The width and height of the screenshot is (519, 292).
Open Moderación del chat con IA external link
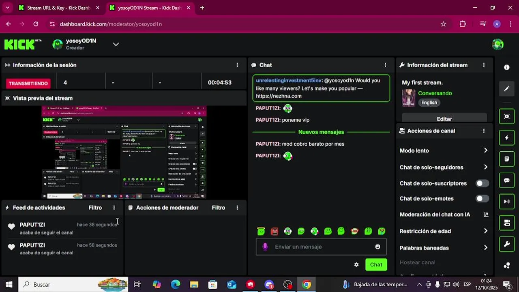[x=486, y=215]
